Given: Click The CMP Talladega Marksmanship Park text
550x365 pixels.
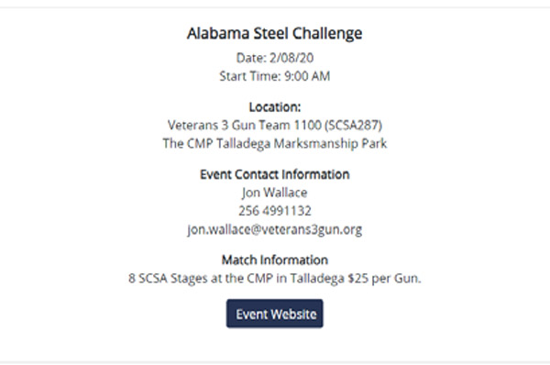Looking at the screenshot, I should click(x=275, y=144).
